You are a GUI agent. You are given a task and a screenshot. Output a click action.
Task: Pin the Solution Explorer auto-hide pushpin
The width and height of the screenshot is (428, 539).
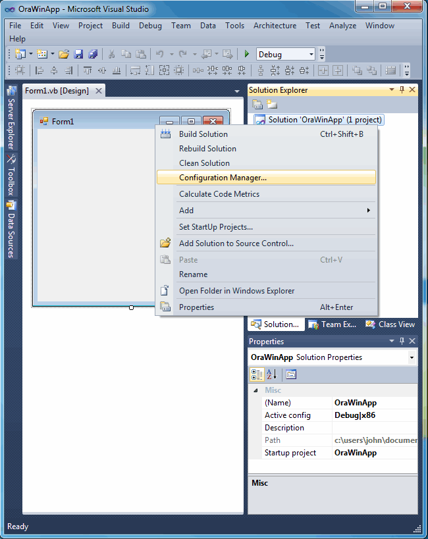(402, 90)
